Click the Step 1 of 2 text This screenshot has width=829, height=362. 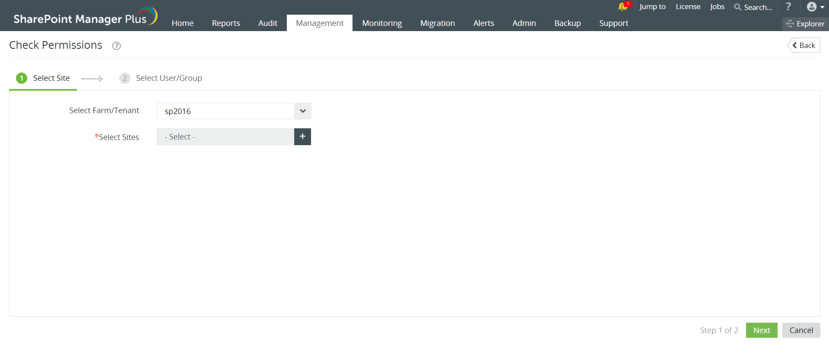(719, 330)
